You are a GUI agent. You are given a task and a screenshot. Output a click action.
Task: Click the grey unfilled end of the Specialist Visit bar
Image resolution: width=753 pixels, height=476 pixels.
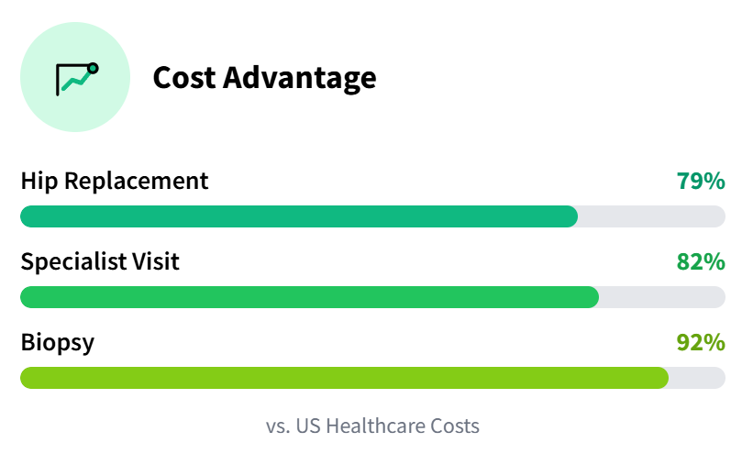click(x=662, y=297)
